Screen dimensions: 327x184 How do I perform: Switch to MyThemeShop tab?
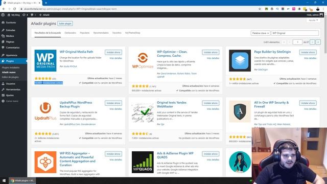click(x=133, y=33)
